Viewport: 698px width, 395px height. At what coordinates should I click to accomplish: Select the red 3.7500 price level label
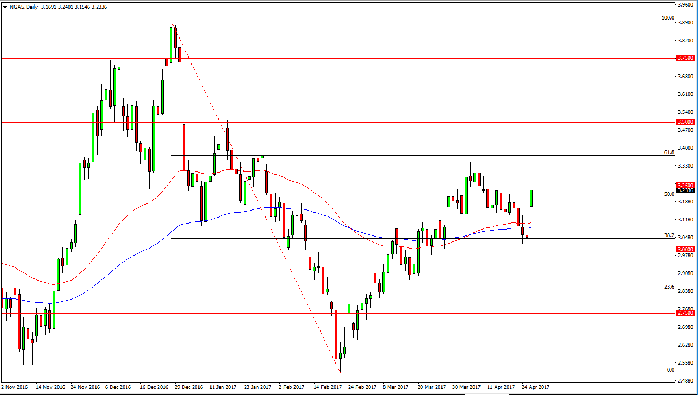point(686,58)
